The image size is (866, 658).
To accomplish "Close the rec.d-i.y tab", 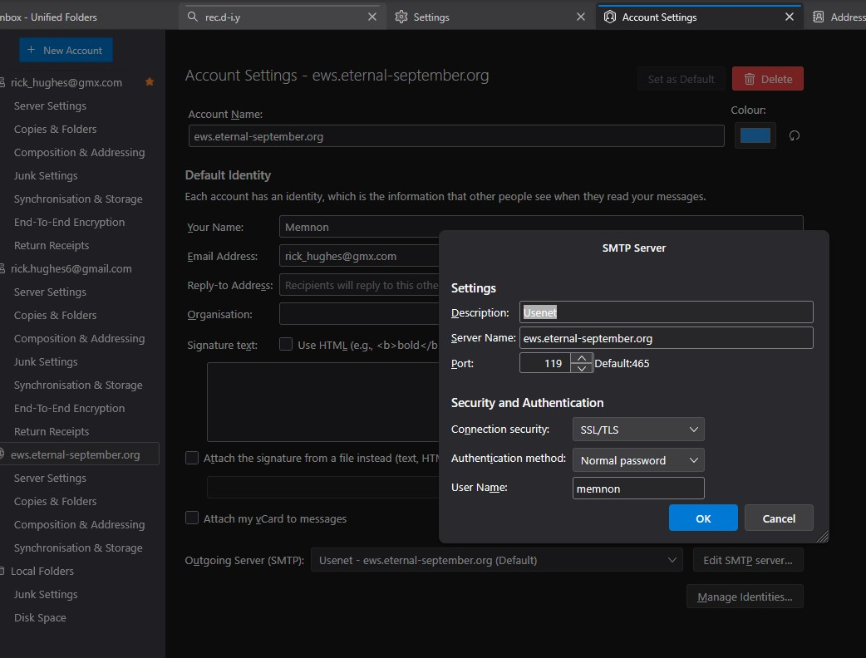I will click(x=373, y=17).
